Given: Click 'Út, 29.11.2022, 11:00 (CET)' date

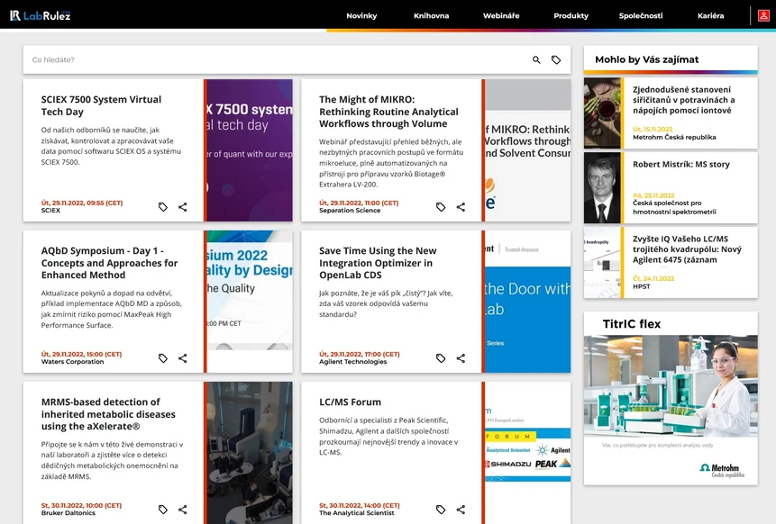Looking at the screenshot, I should tap(359, 203).
